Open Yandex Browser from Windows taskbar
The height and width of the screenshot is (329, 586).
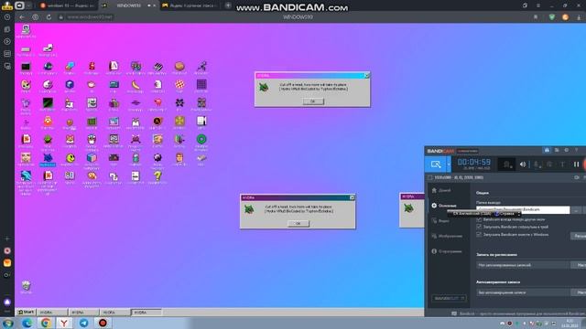(64, 323)
